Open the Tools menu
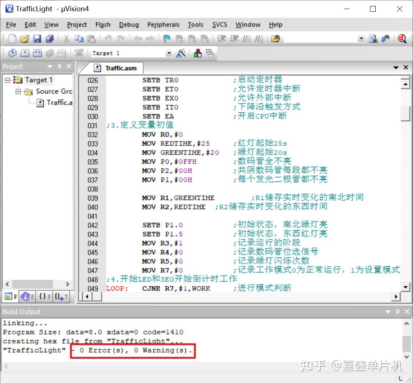 (x=196, y=25)
